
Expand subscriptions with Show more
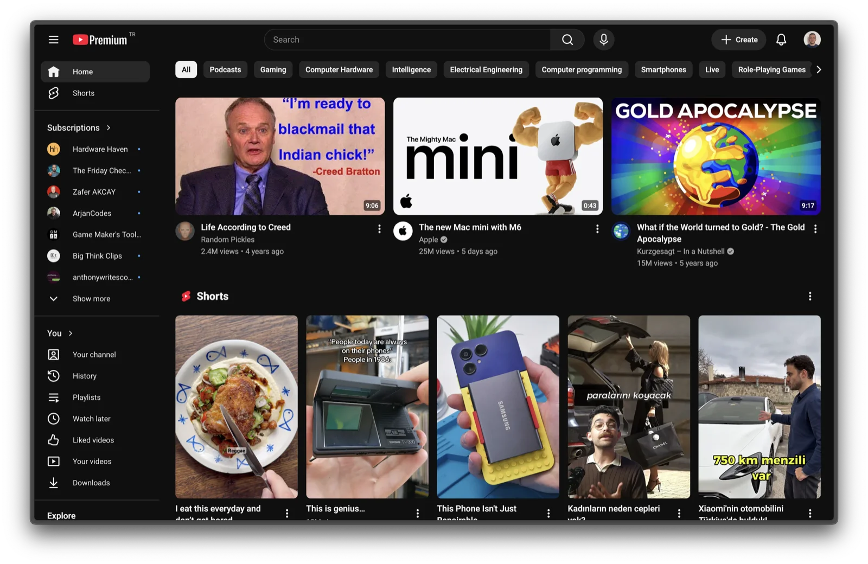pos(95,299)
